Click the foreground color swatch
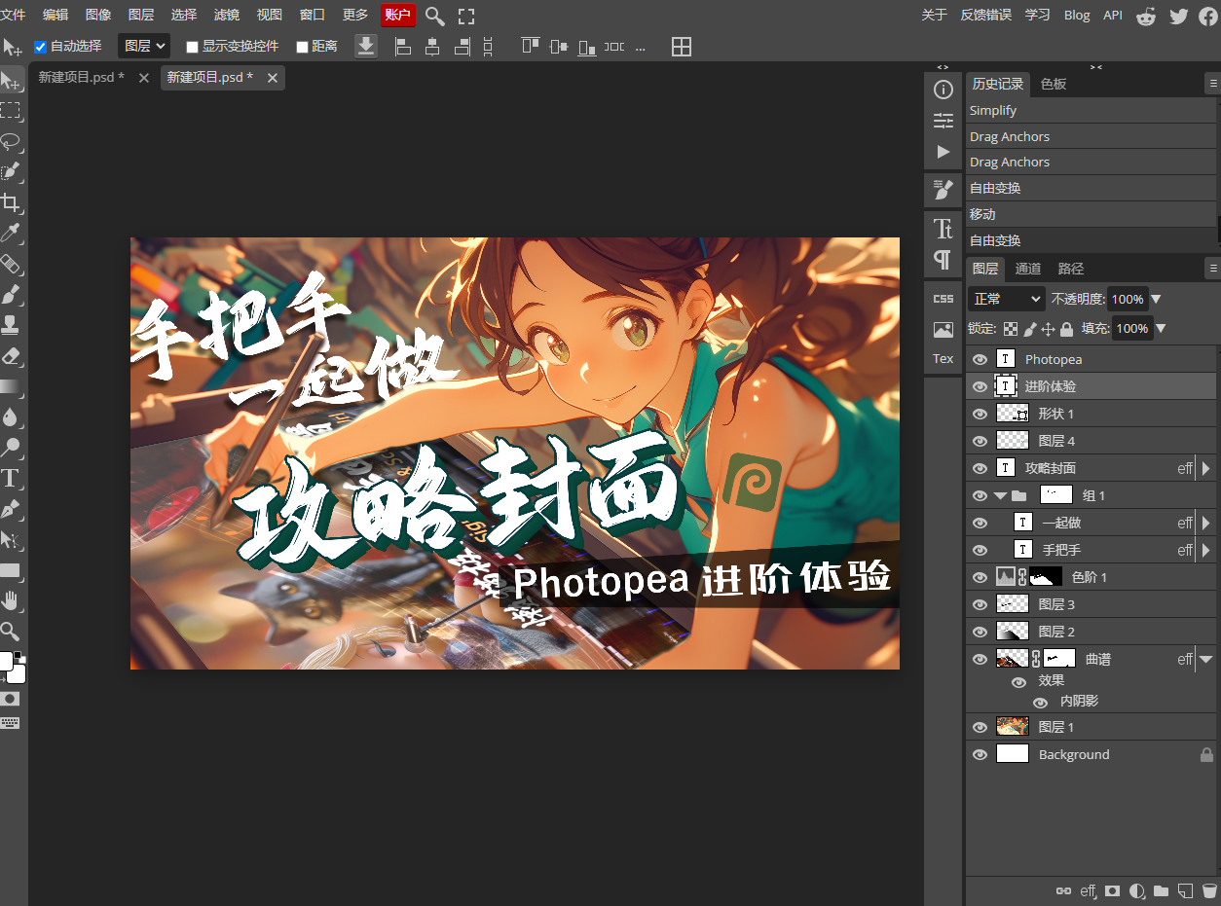This screenshot has height=906, width=1221. pos(5,662)
